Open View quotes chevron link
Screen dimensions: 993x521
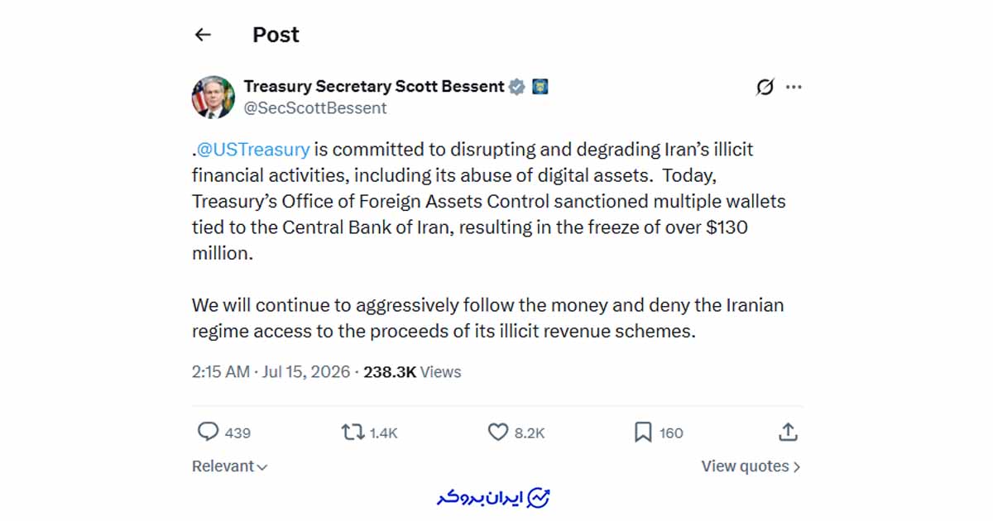[x=751, y=466]
